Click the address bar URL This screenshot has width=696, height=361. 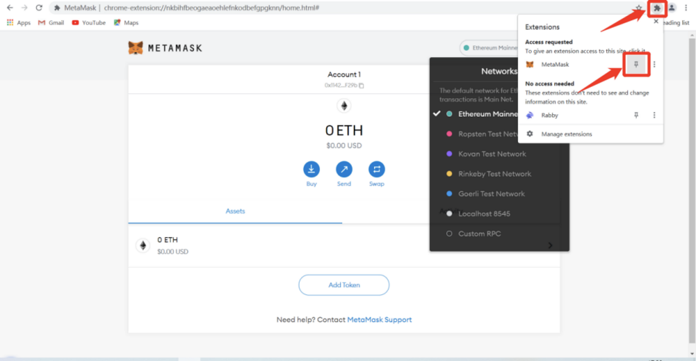211,8
